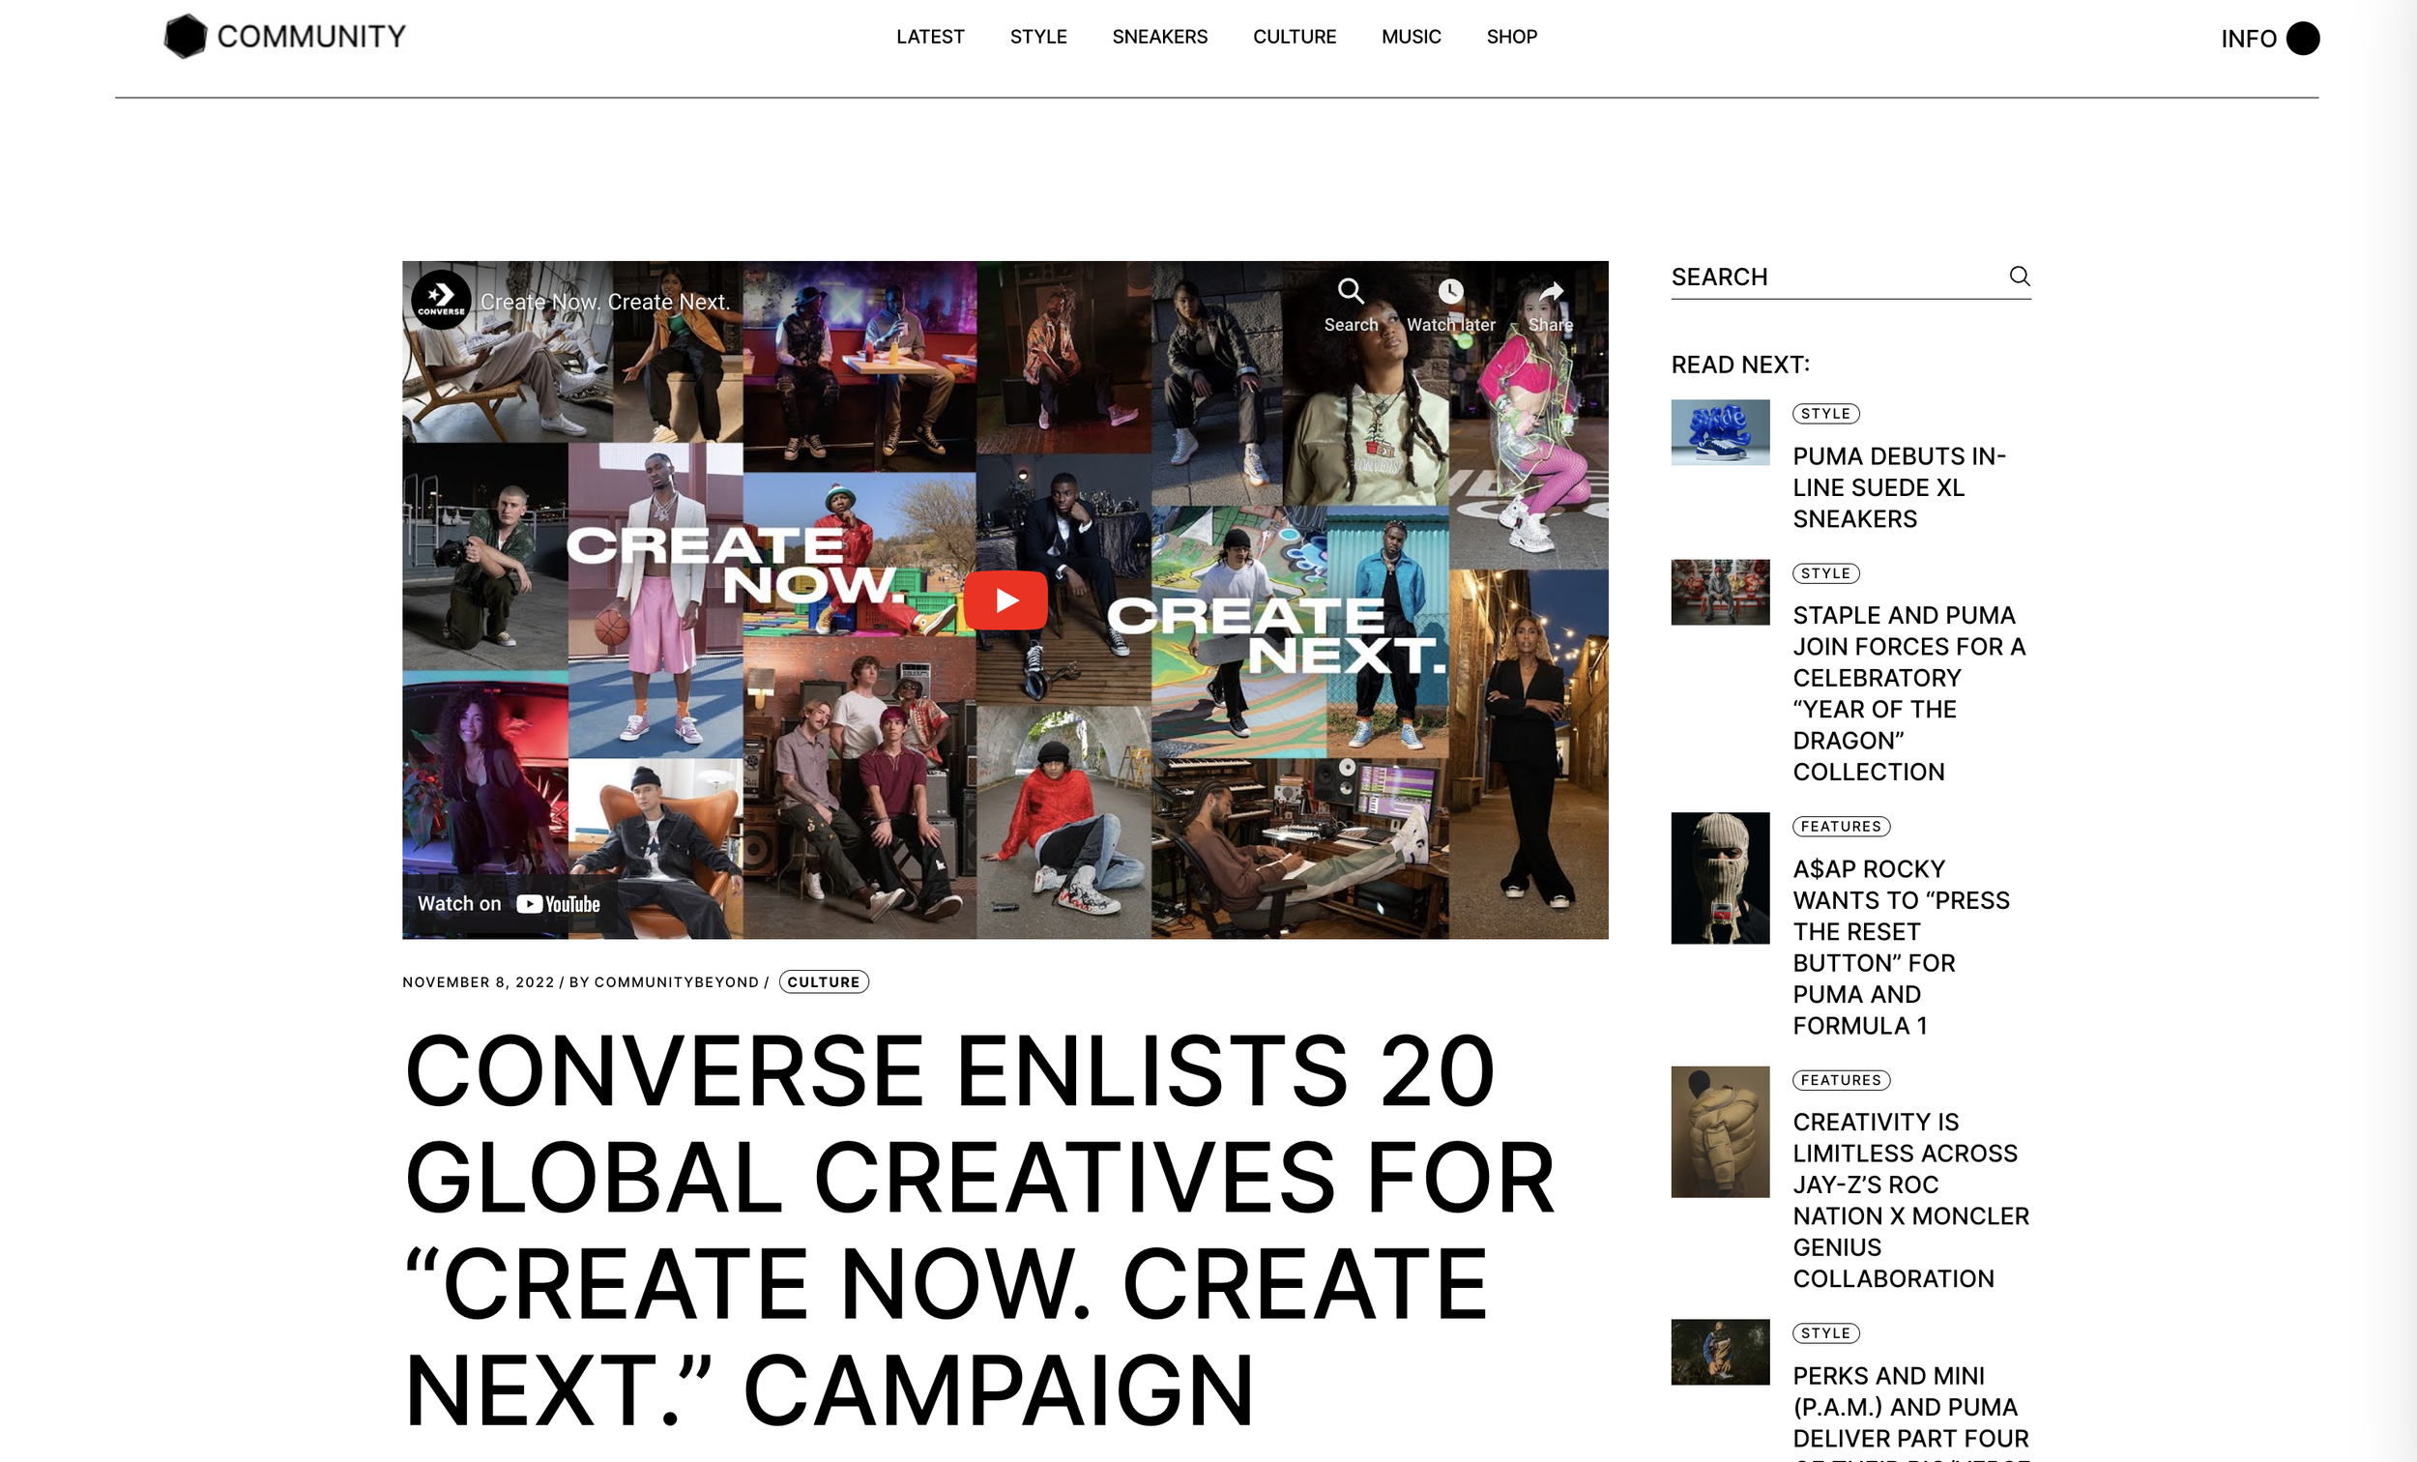Click the search magnifier icon in the sidebar

click(x=2019, y=276)
